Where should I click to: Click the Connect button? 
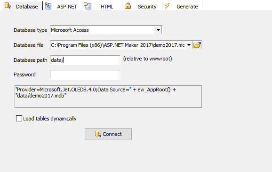(x=108, y=134)
